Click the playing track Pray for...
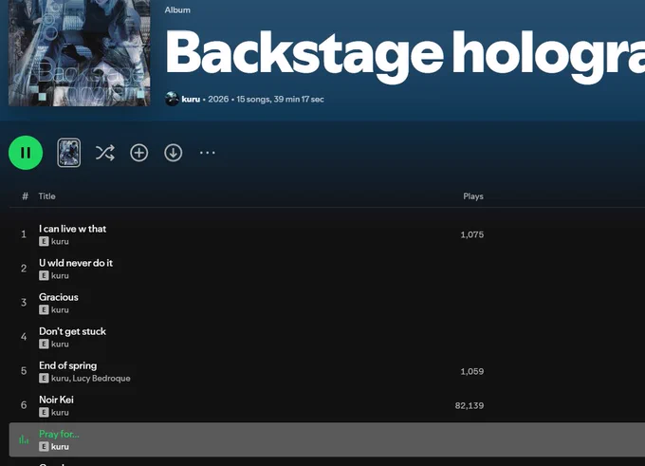The image size is (645, 466). tap(59, 434)
